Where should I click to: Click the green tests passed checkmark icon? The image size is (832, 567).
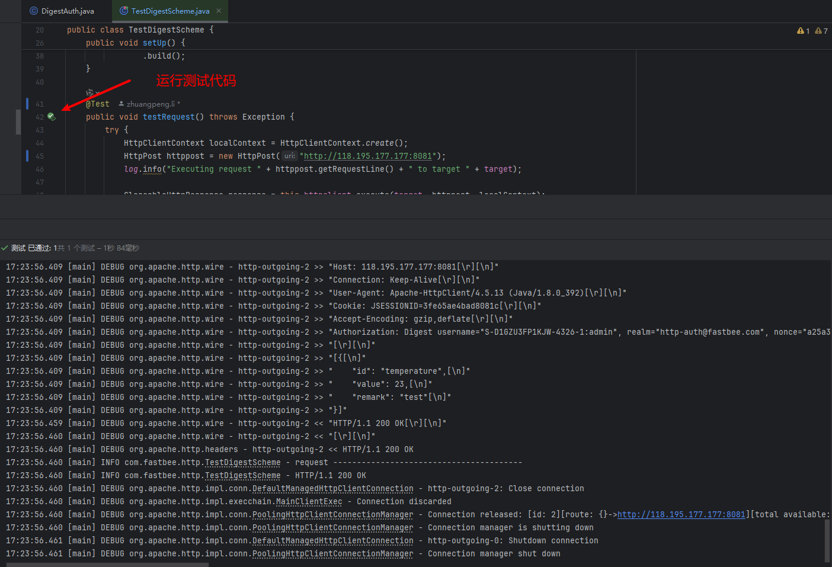[5, 248]
